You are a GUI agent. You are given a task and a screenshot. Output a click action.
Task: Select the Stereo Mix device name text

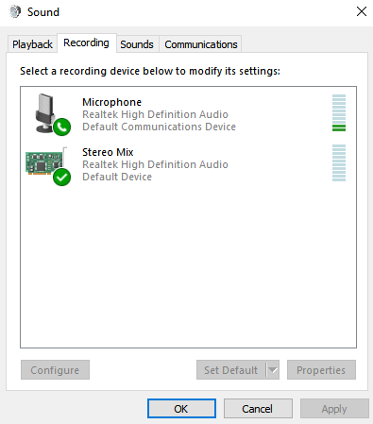(108, 152)
